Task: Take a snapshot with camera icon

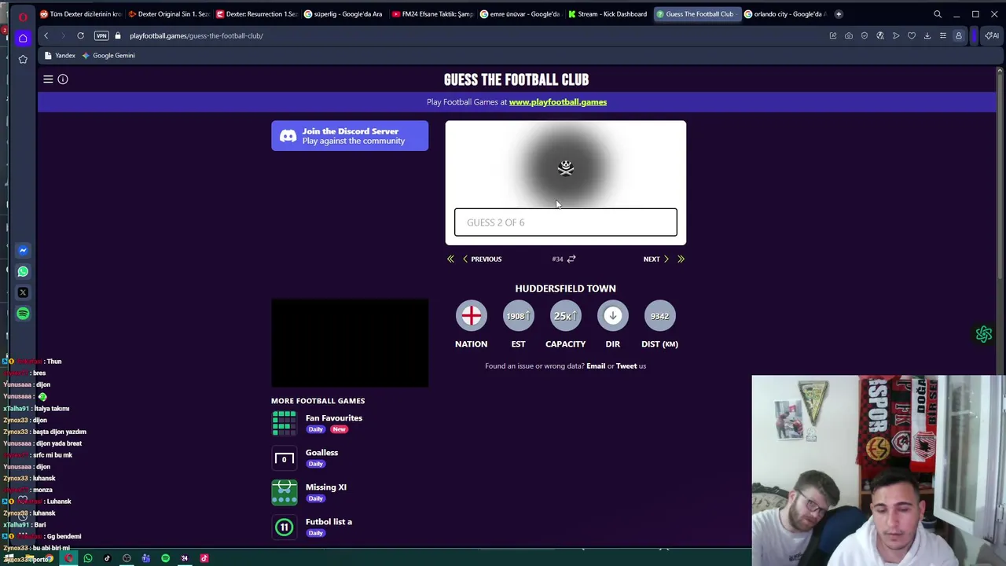Action: point(849,35)
